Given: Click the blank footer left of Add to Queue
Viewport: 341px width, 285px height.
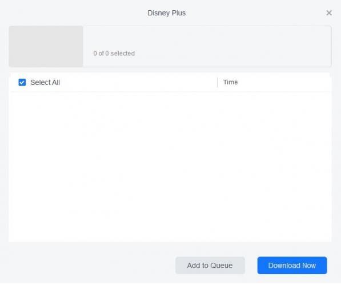Looking at the screenshot, I should pyautogui.click(x=92, y=265).
